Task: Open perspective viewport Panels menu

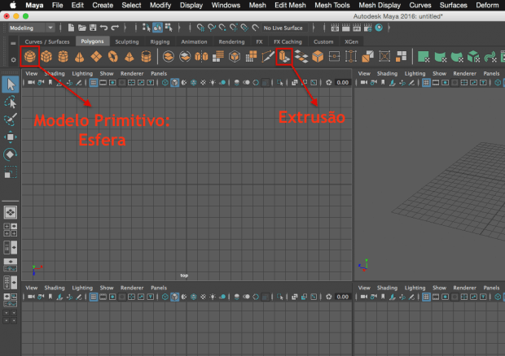Action: pyautogui.click(x=491, y=74)
